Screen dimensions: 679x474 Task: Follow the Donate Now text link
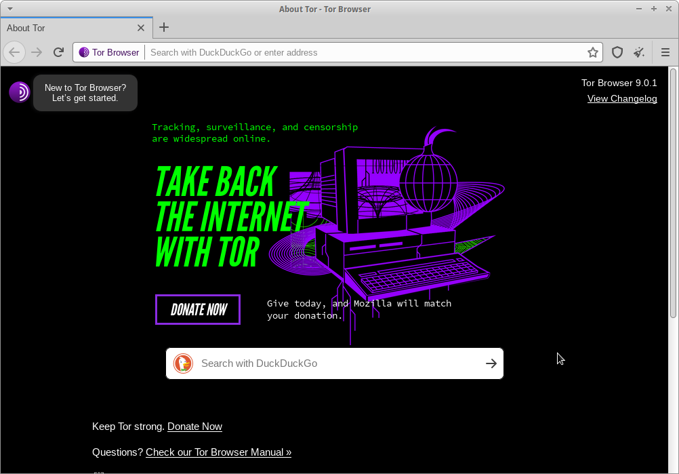pos(195,427)
